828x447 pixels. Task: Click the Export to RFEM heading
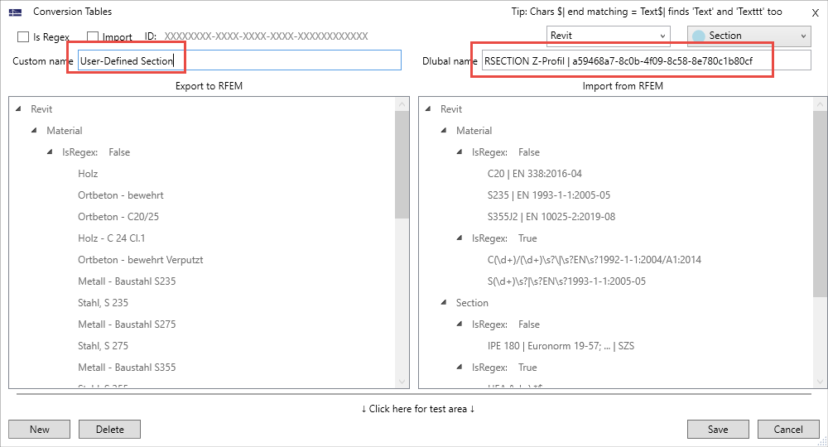[x=209, y=86]
